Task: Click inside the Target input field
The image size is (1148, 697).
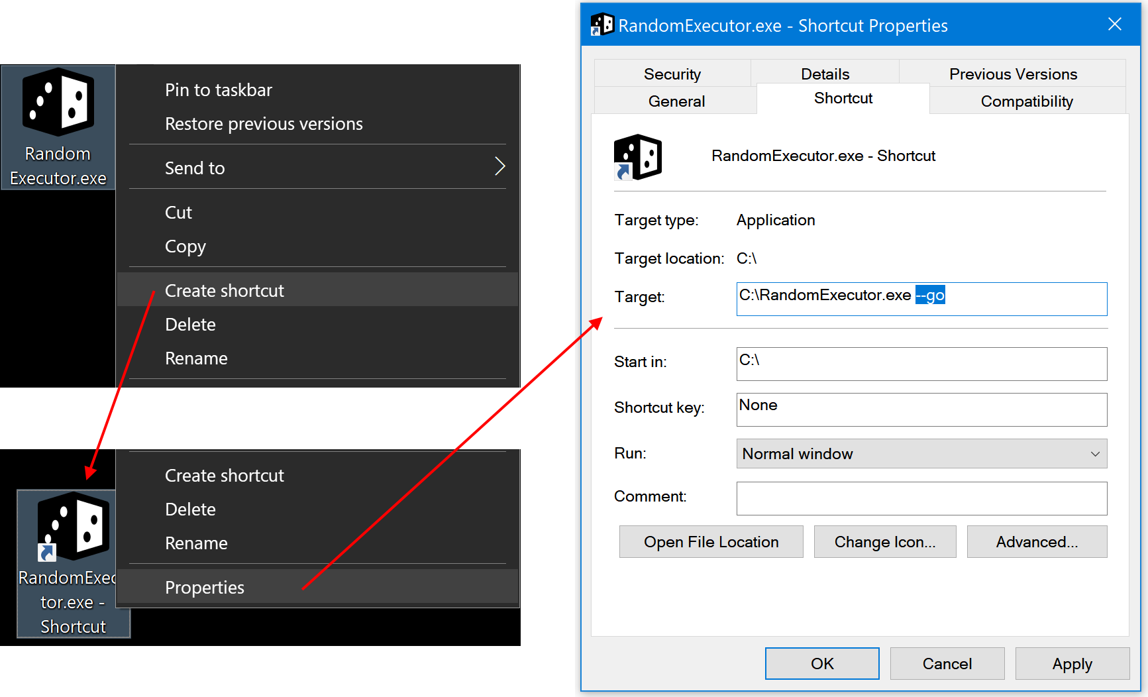Action: [921, 299]
